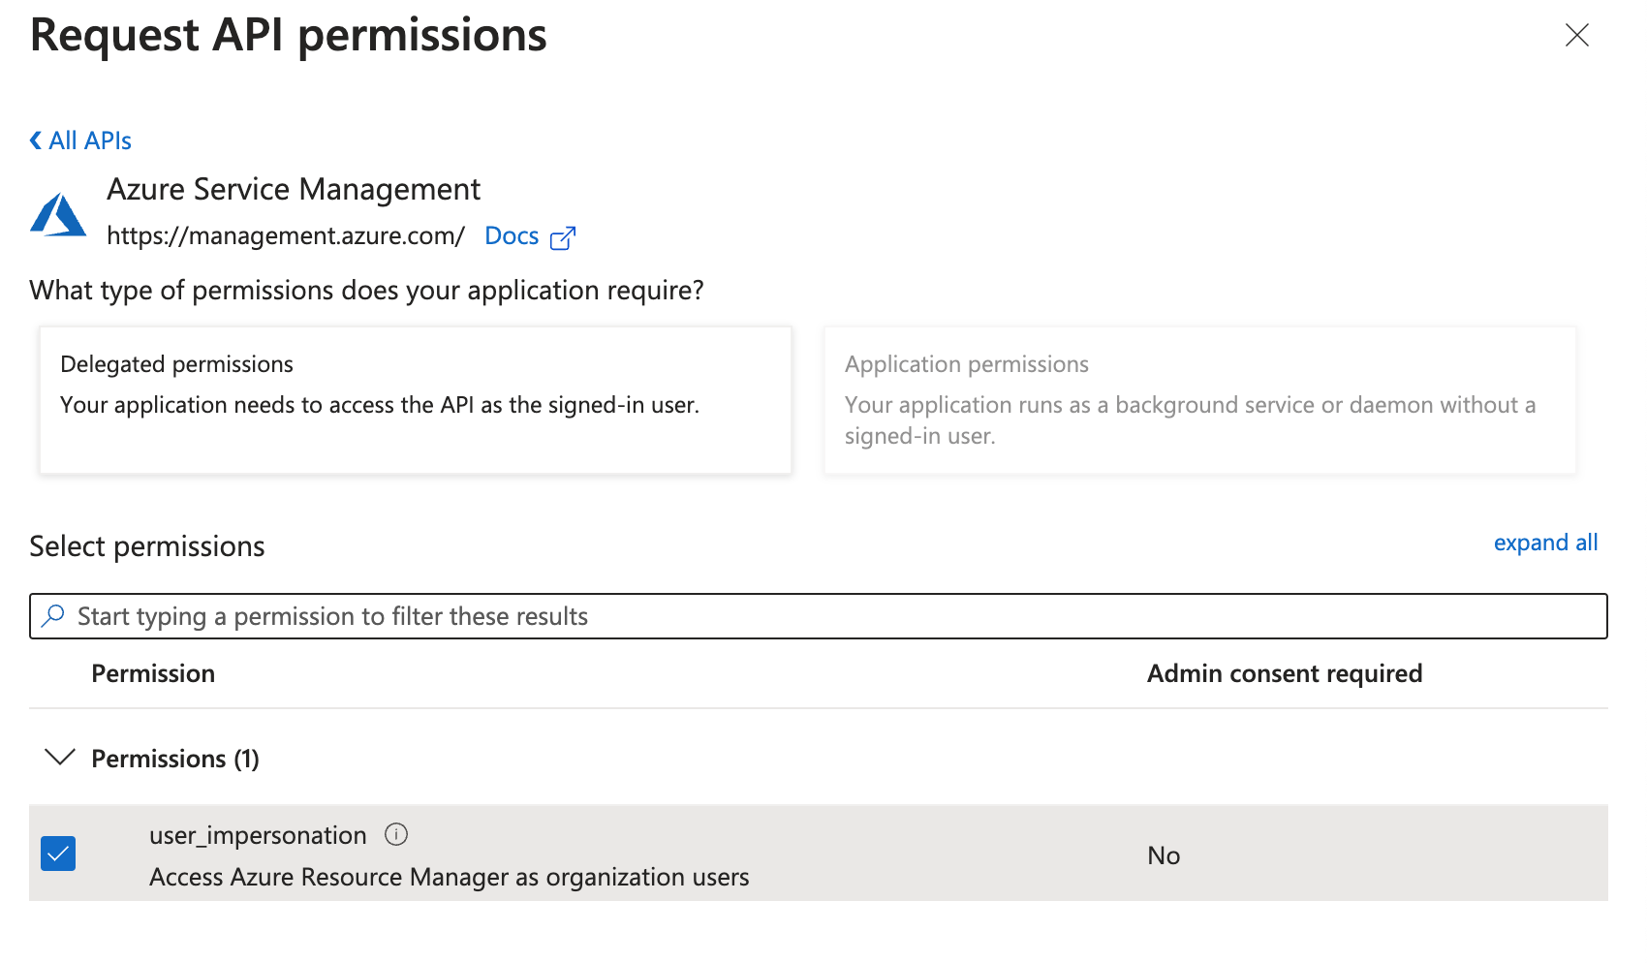Screen dimensions: 1647x963
Task: Click the Azure Service Management logo
Action: point(58,214)
